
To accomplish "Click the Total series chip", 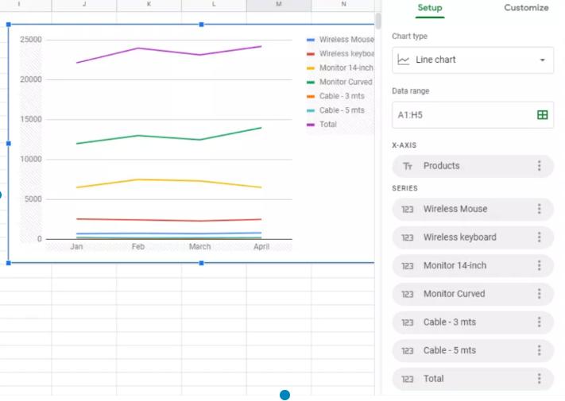I will point(461,379).
